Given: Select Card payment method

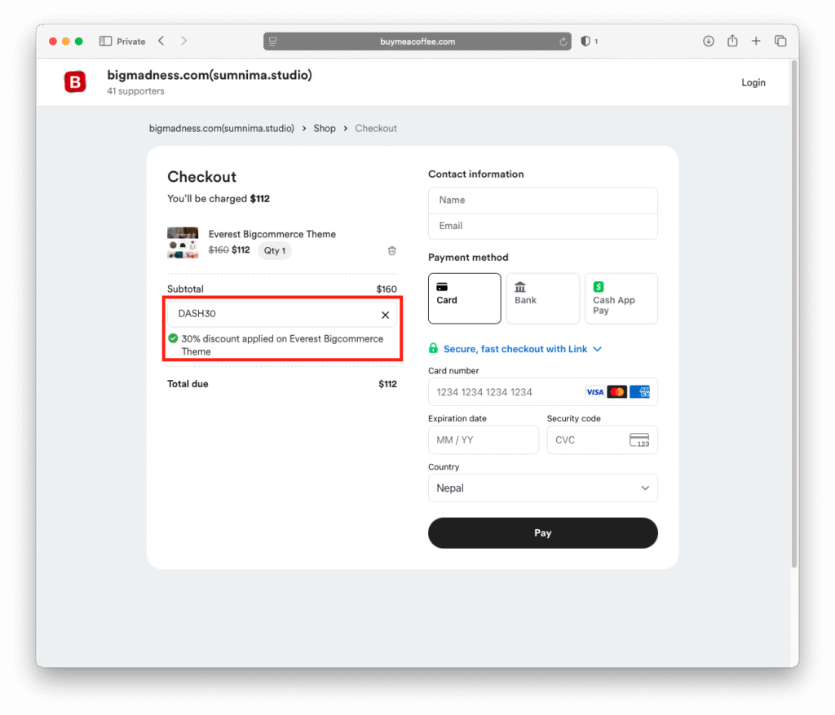Looking at the screenshot, I should tap(464, 298).
